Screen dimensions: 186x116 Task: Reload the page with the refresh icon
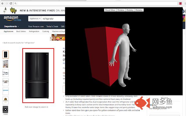coord(11,3)
